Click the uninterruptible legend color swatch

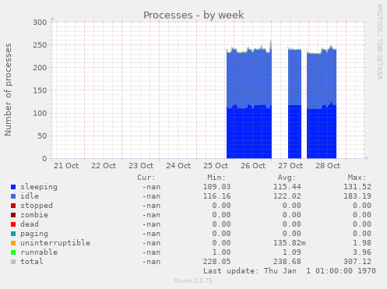point(13,243)
